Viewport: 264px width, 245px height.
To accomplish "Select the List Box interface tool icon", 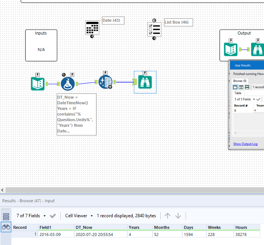I will 154,30.
